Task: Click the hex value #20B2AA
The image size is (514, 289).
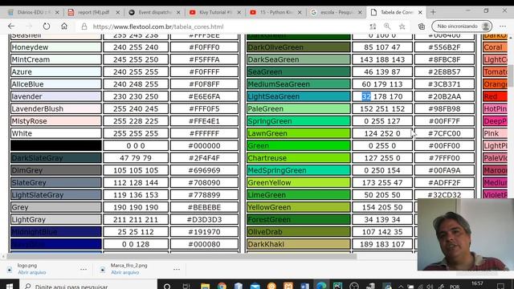Action: 444,96
